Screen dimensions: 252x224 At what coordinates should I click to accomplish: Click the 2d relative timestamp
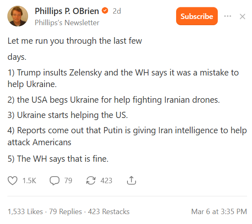pyautogui.click(x=117, y=11)
